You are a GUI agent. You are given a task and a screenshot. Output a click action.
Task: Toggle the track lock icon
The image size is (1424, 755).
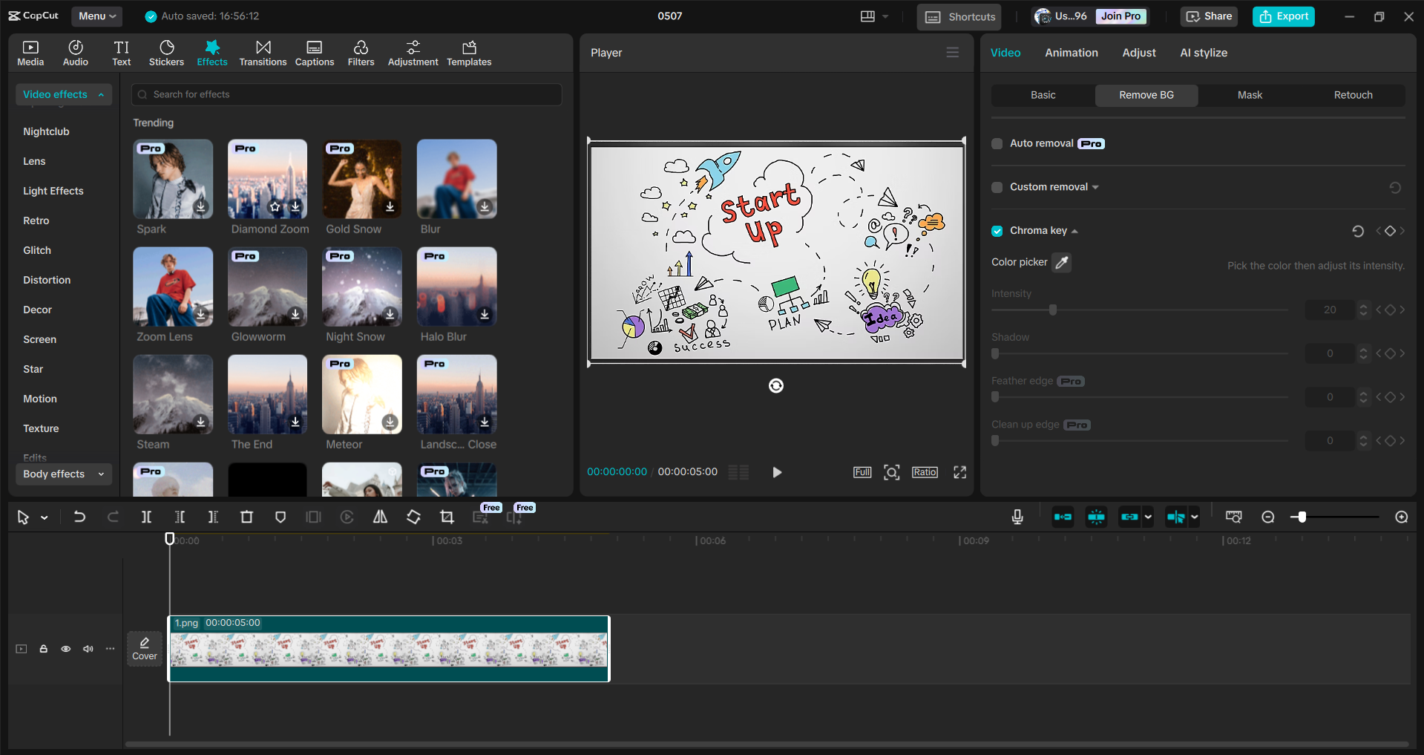point(44,649)
